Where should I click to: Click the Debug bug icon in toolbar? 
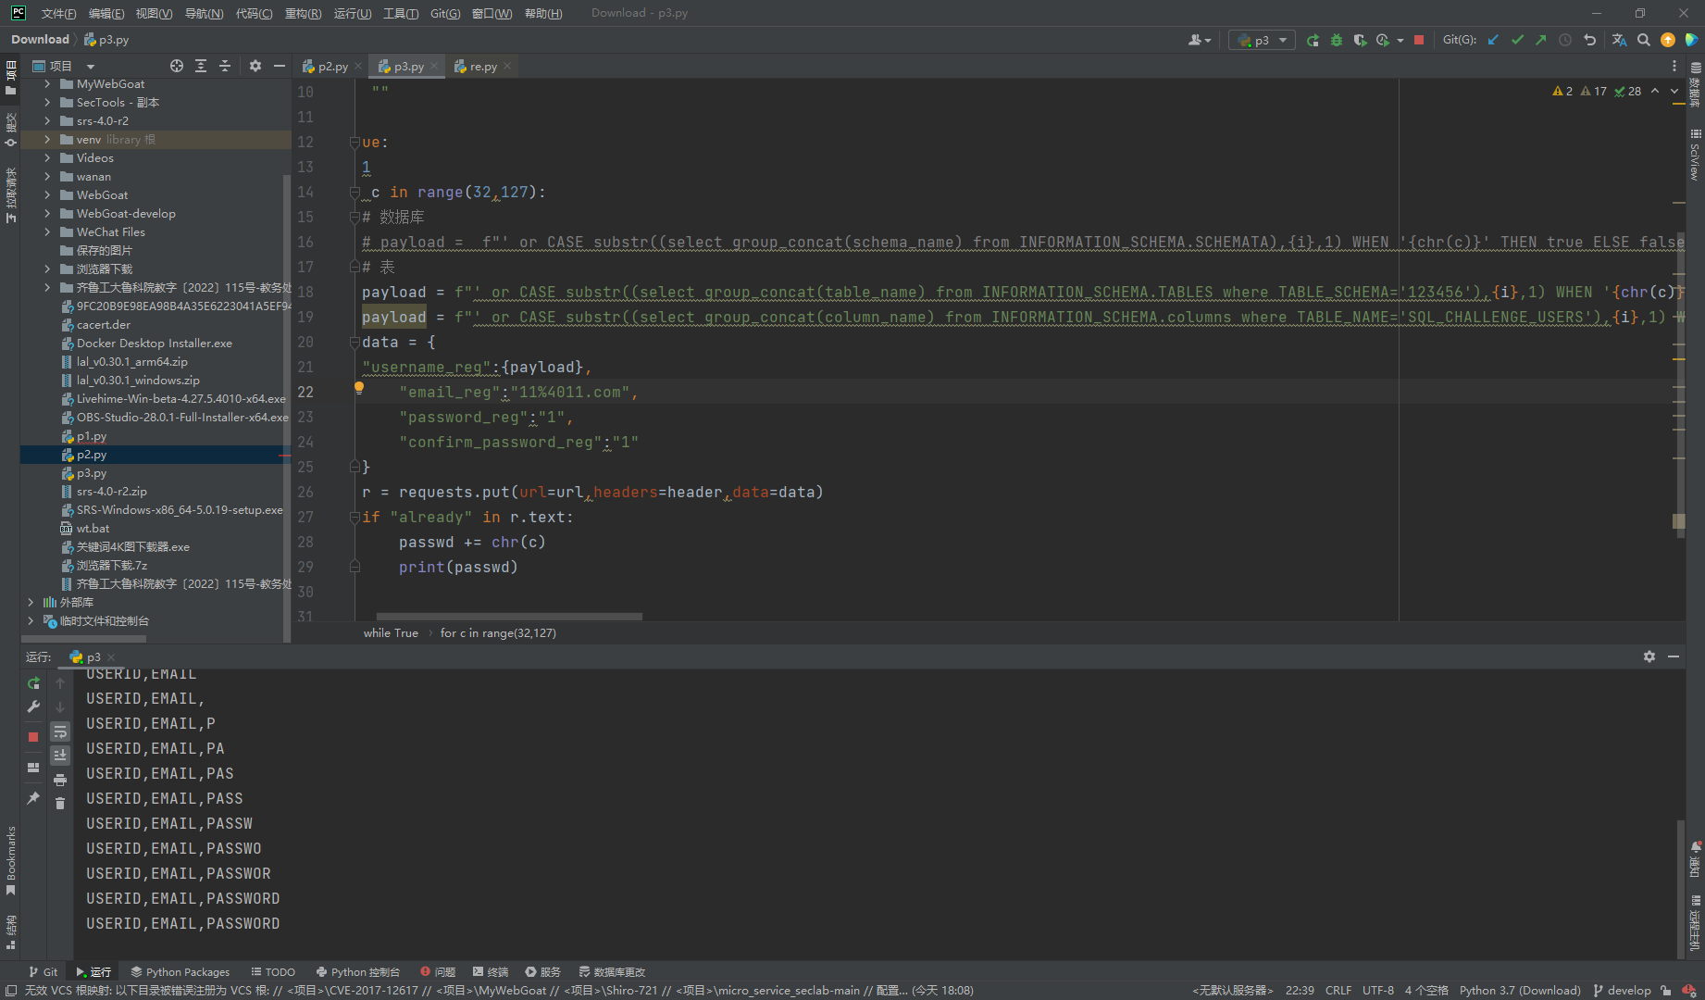coord(1336,40)
